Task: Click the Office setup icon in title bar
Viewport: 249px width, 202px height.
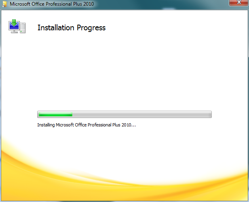Action: [x=4, y=4]
